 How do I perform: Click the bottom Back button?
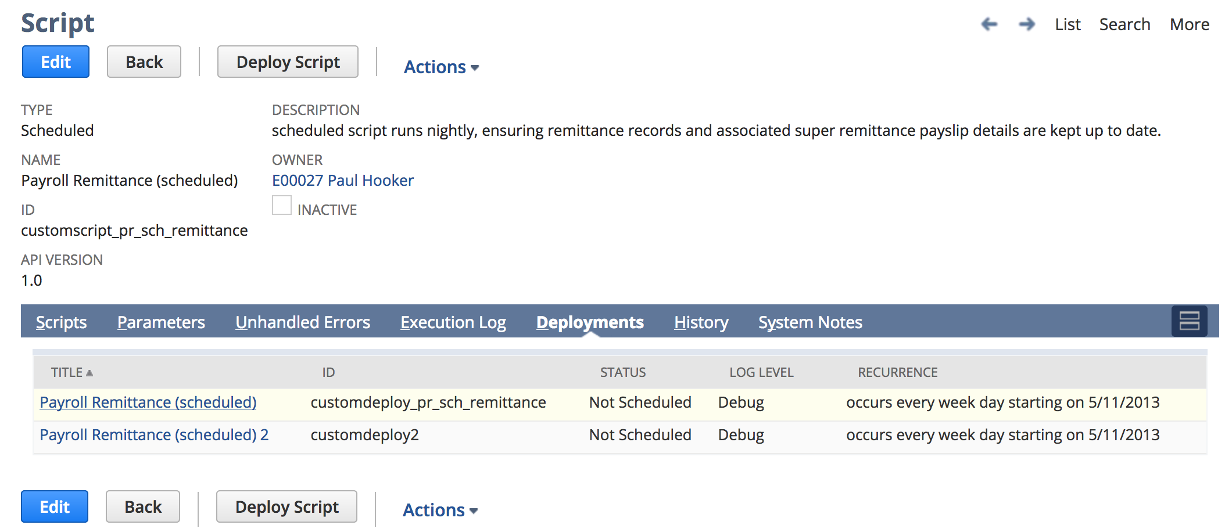(143, 506)
